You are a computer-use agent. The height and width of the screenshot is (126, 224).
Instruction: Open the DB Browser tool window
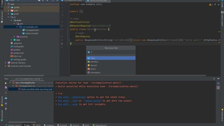pos(2,17)
